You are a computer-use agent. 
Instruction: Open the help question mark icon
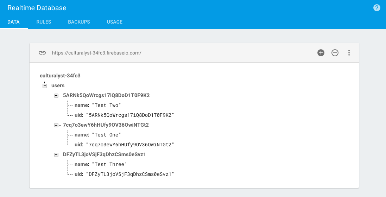(x=376, y=8)
